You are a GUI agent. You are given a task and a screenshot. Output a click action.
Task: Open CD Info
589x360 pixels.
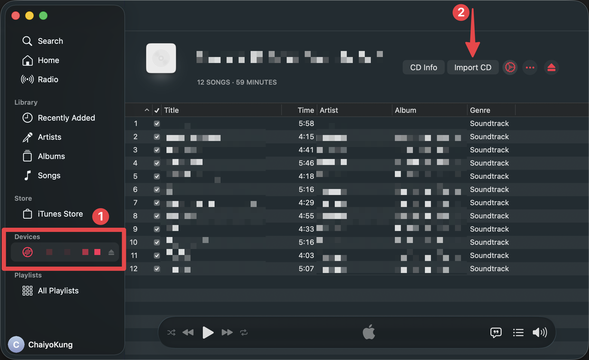click(423, 67)
